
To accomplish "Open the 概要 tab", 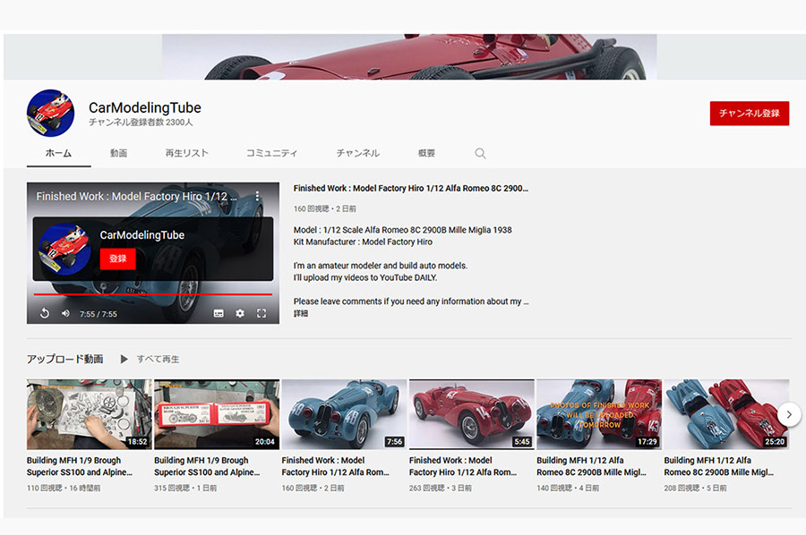I will pyautogui.click(x=426, y=153).
